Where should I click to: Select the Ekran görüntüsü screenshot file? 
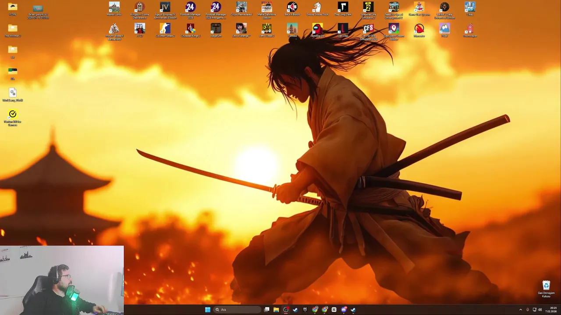38,11
